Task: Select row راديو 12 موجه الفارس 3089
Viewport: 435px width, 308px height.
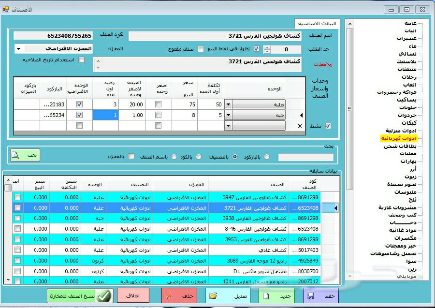Action: click(x=166, y=261)
